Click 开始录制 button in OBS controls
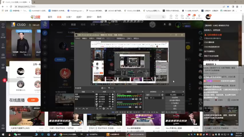 pos(175,97)
